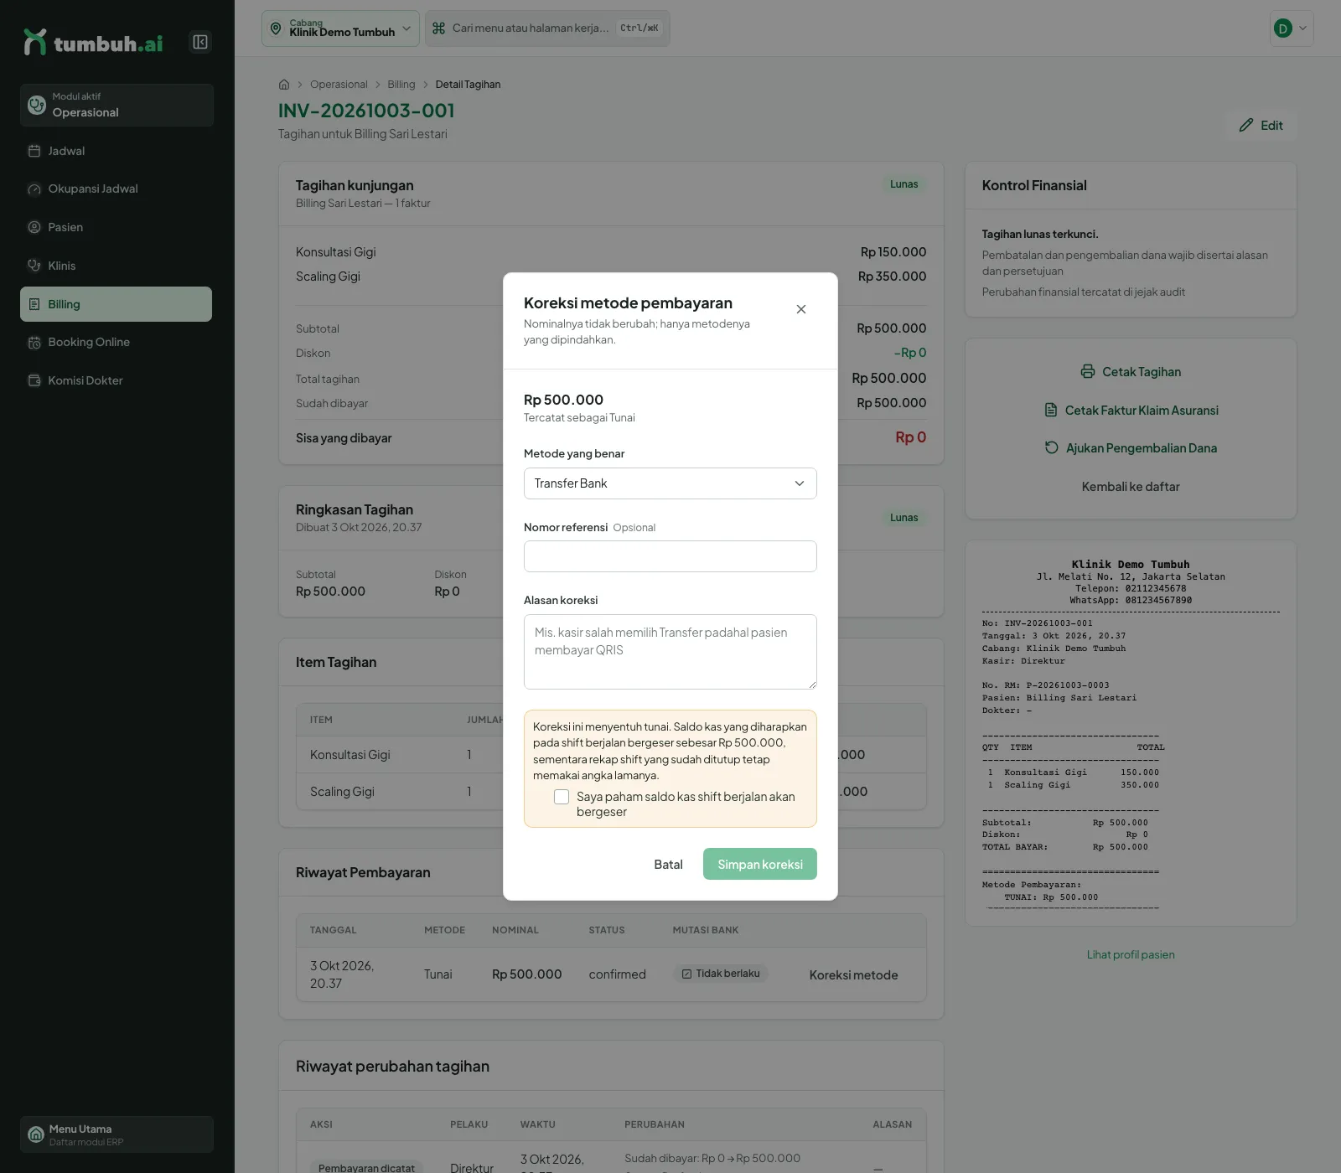Viewport: 1341px width, 1173px height.
Task: Select Billing in sidebar
Action: (x=116, y=304)
